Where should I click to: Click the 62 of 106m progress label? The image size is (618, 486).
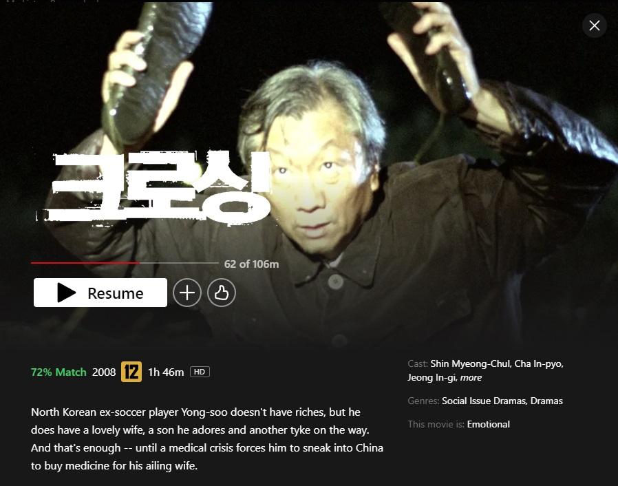click(251, 264)
